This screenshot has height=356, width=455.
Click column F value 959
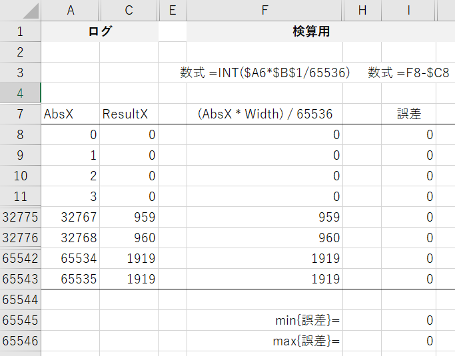pos(265,217)
